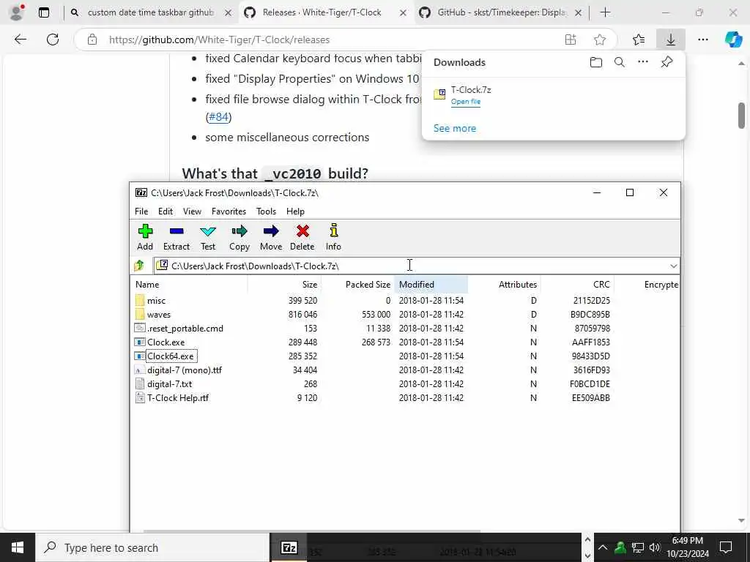Click the Extract toolbar button
Viewport: 750px width, 562px height.
[x=177, y=237]
